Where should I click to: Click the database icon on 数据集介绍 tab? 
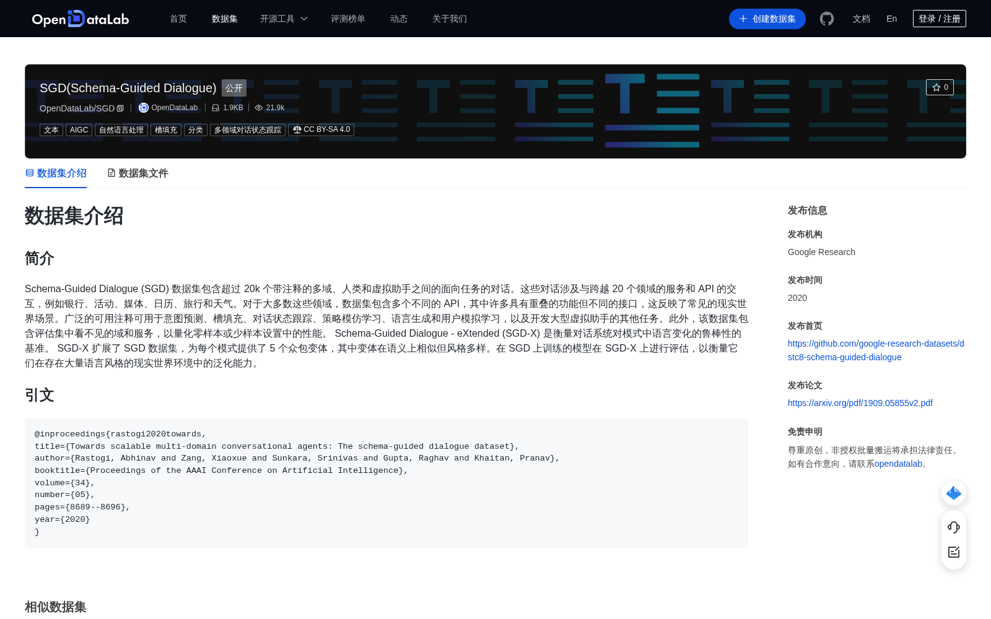30,173
